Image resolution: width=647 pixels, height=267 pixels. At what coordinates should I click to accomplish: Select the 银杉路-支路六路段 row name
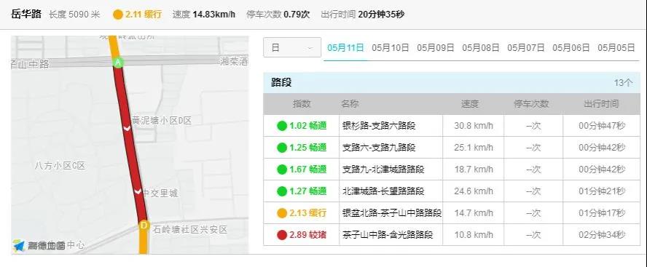click(x=378, y=126)
